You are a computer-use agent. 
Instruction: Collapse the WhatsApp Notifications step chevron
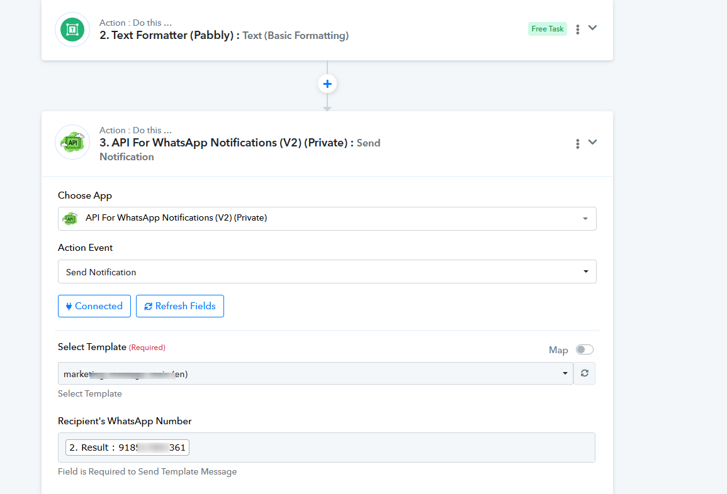(592, 142)
